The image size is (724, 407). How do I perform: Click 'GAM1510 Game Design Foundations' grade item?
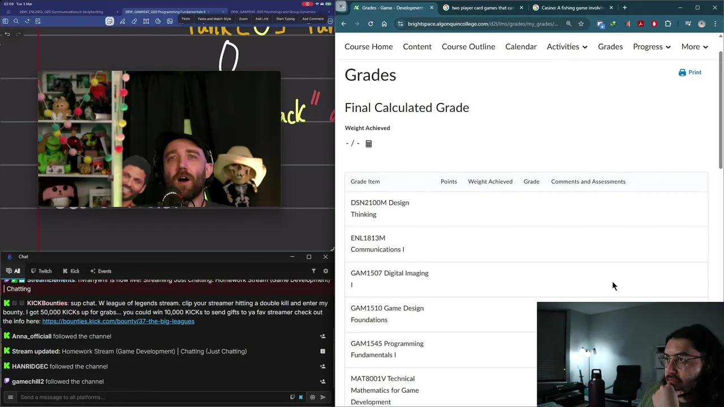(x=387, y=314)
